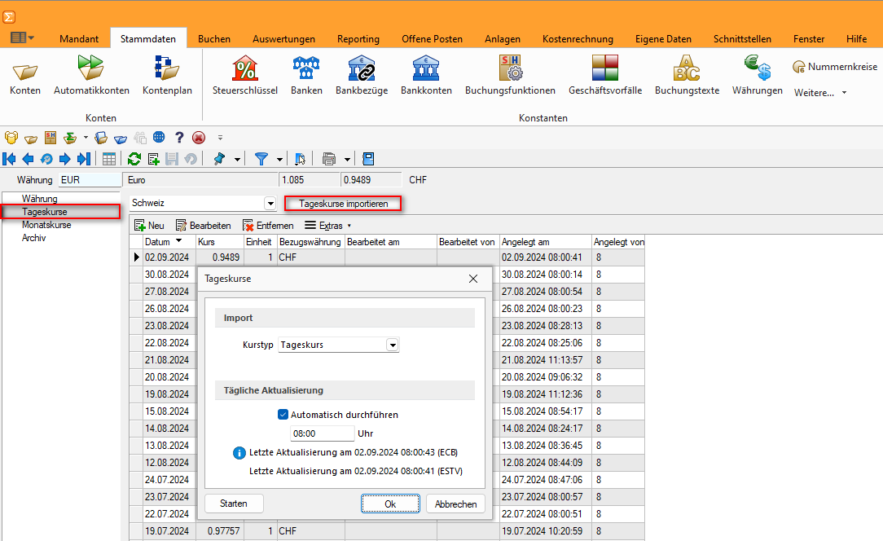The image size is (883, 541).
Task: Confirm dialog with Ok button
Action: pyautogui.click(x=390, y=504)
